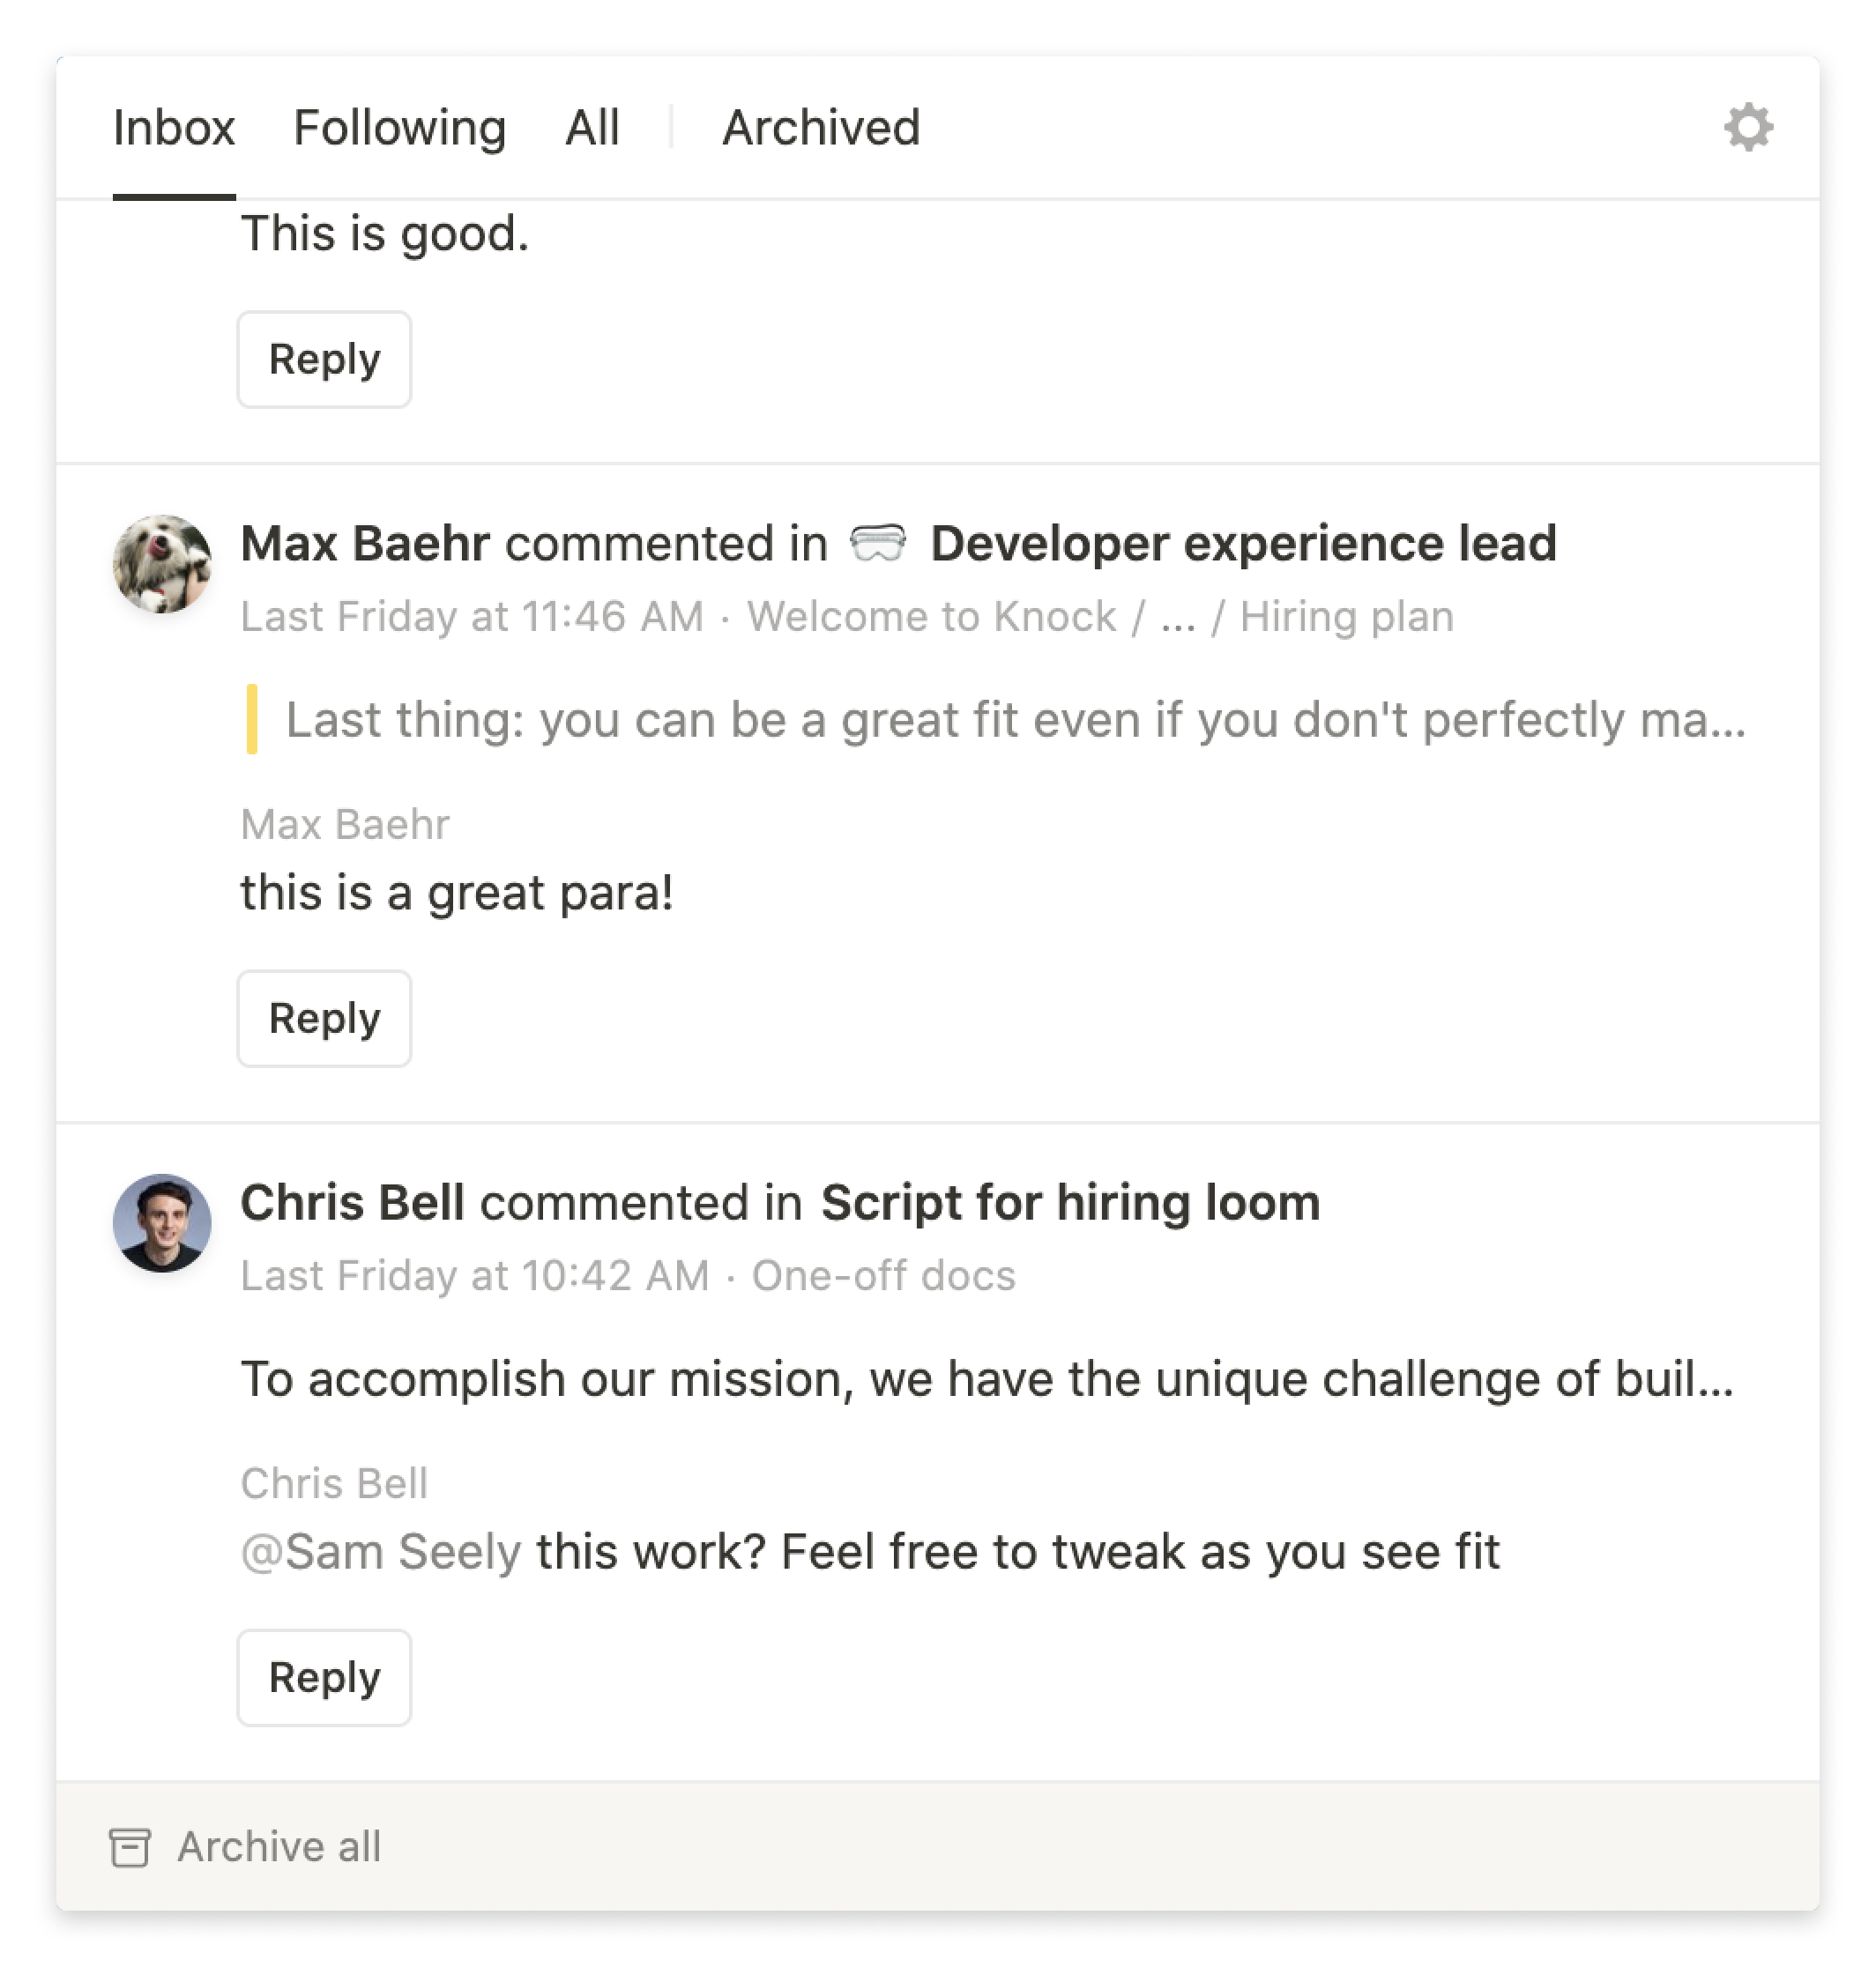Click Archive all at the bottom

point(279,1845)
